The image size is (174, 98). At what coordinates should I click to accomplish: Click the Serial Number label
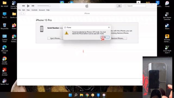pyautogui.click(x=53, y=28)
